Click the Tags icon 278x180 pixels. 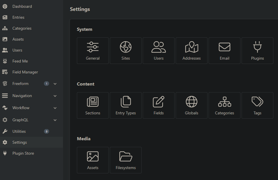(x=257, y=101)
